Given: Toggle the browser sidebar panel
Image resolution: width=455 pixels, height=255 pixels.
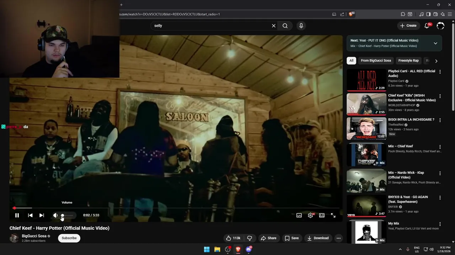Looking at the screenshot, I should (428, 14).
